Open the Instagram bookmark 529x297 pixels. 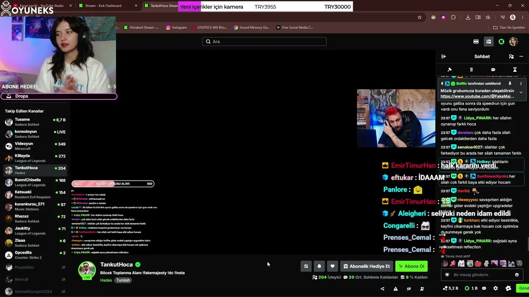[176, 28]
